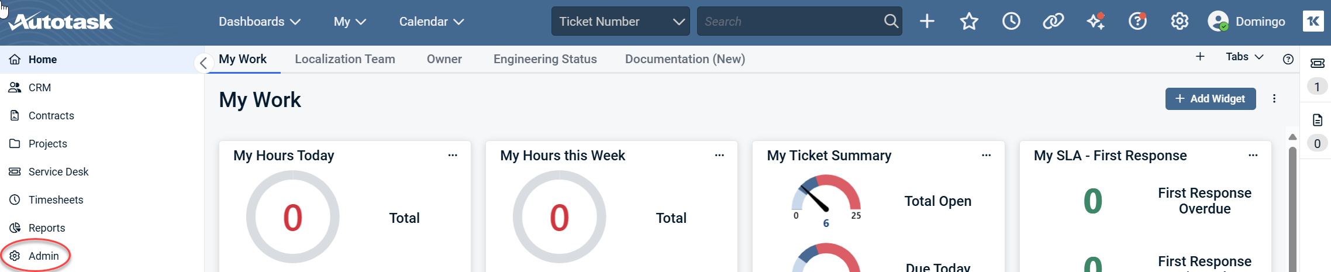Viewport: 1331px width, 272px height.
Task: Open Admin in the left navigation
Action: [x=43, y=256]
